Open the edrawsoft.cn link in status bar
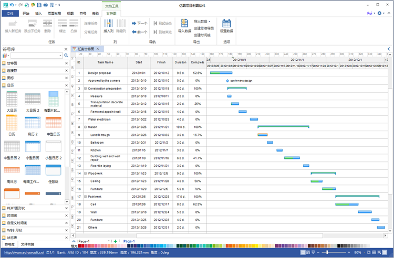The height and width of the screenshot is (258, 394). (x=24, y=252)
